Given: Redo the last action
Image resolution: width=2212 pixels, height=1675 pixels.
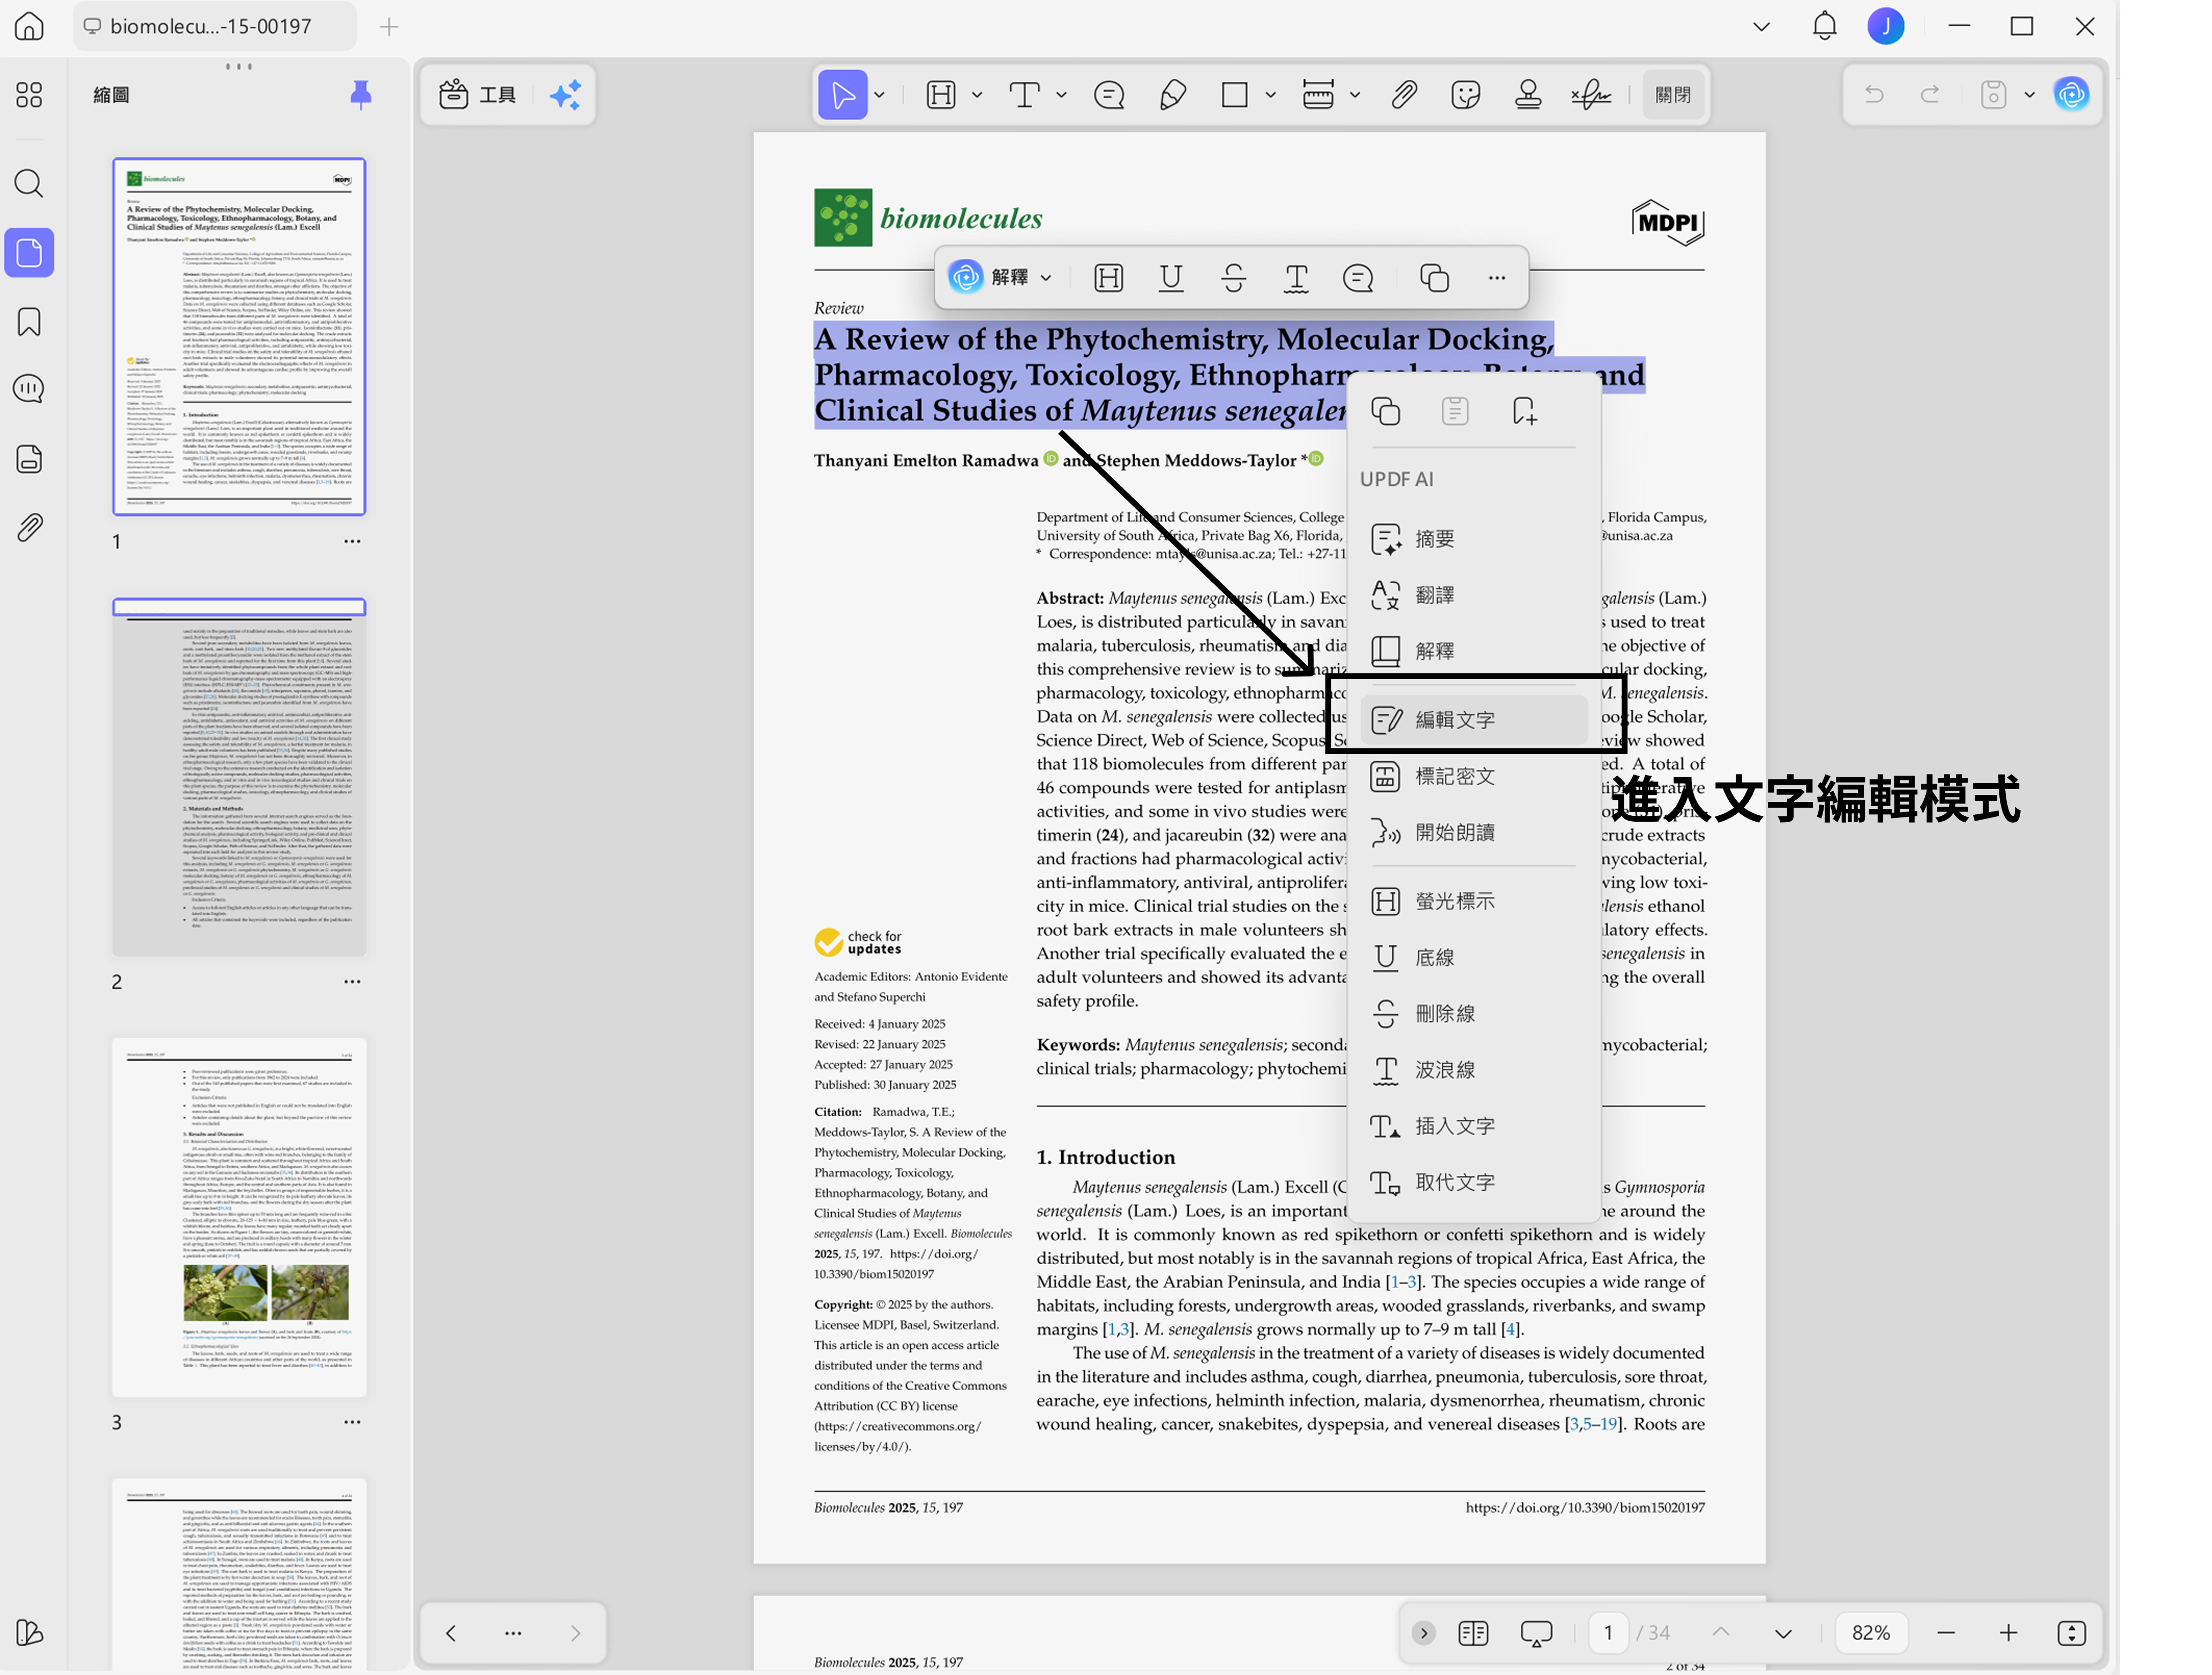Looking at the screenshot, I should pos(1930,95).
